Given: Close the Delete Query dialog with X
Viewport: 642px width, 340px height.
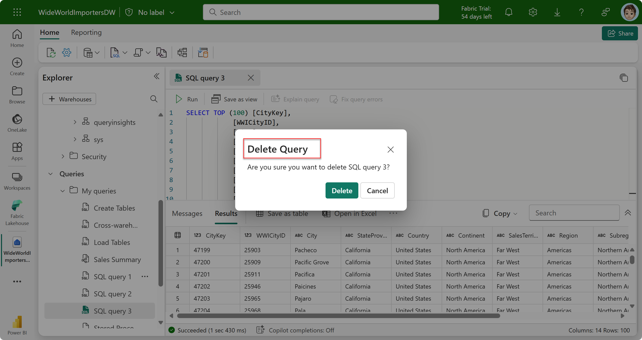Looking at the screenshot, I should (390, 150).
